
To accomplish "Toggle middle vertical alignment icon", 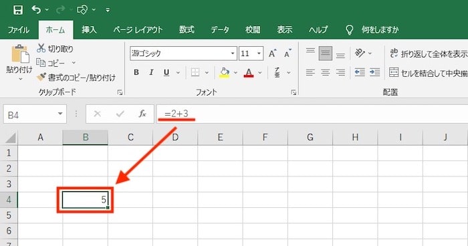I will pos(326,53).
